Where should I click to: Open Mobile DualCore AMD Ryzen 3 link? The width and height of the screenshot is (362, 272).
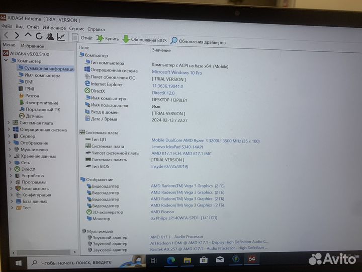point(206,141)
